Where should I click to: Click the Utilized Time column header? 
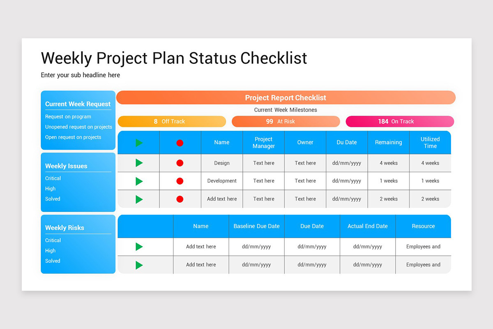click(x=430, y=142)
